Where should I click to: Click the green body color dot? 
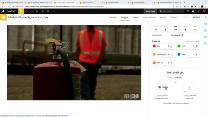point(179,46)
